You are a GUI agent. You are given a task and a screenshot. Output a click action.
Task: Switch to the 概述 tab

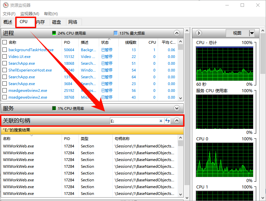[8, 22]
